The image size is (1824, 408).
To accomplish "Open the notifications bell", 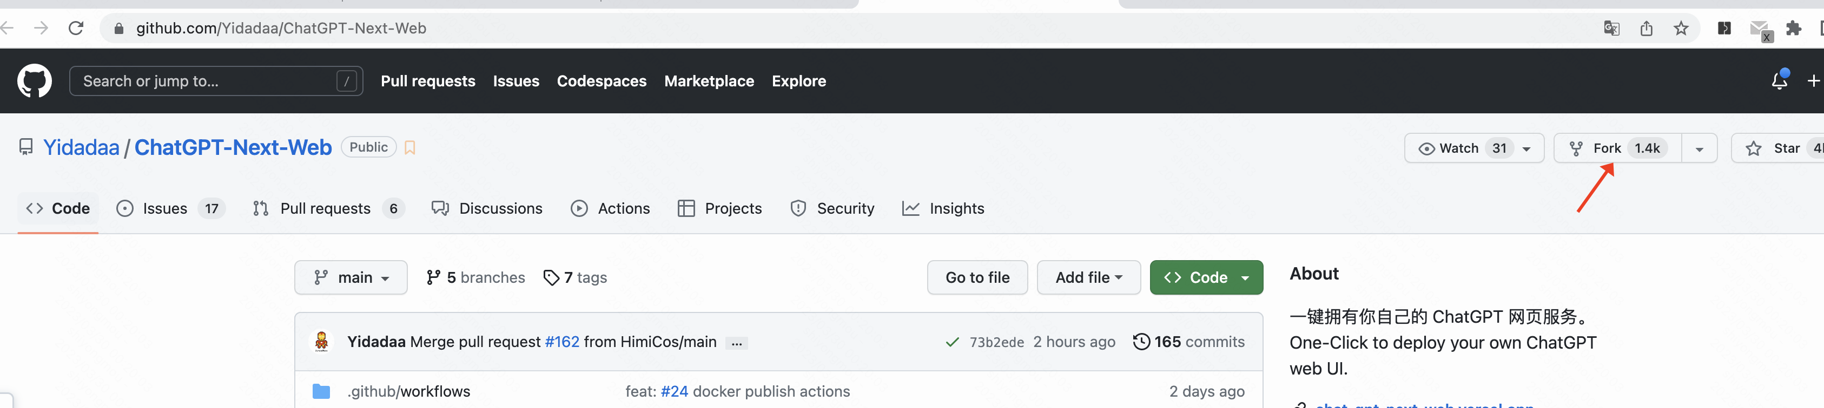I will pos(1778,81).
